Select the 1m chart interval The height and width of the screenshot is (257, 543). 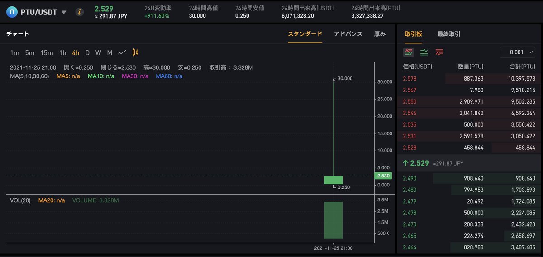(15, 52)
